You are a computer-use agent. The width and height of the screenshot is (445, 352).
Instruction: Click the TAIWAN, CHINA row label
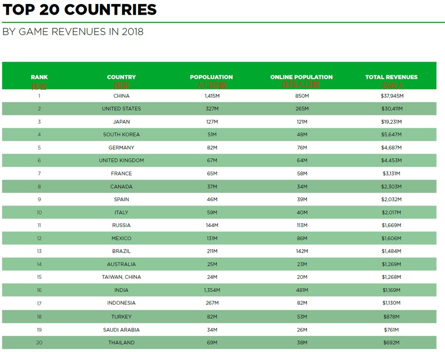click(x=121, y=277)
